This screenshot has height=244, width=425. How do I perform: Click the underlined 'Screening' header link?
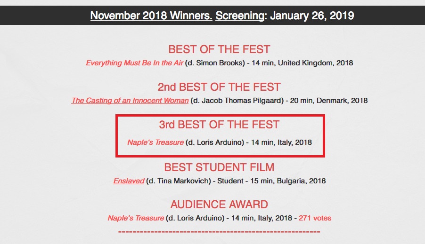click(240, 16)
